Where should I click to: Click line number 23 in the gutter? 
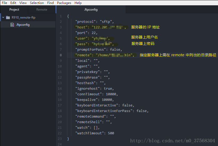tap(60, 139)
